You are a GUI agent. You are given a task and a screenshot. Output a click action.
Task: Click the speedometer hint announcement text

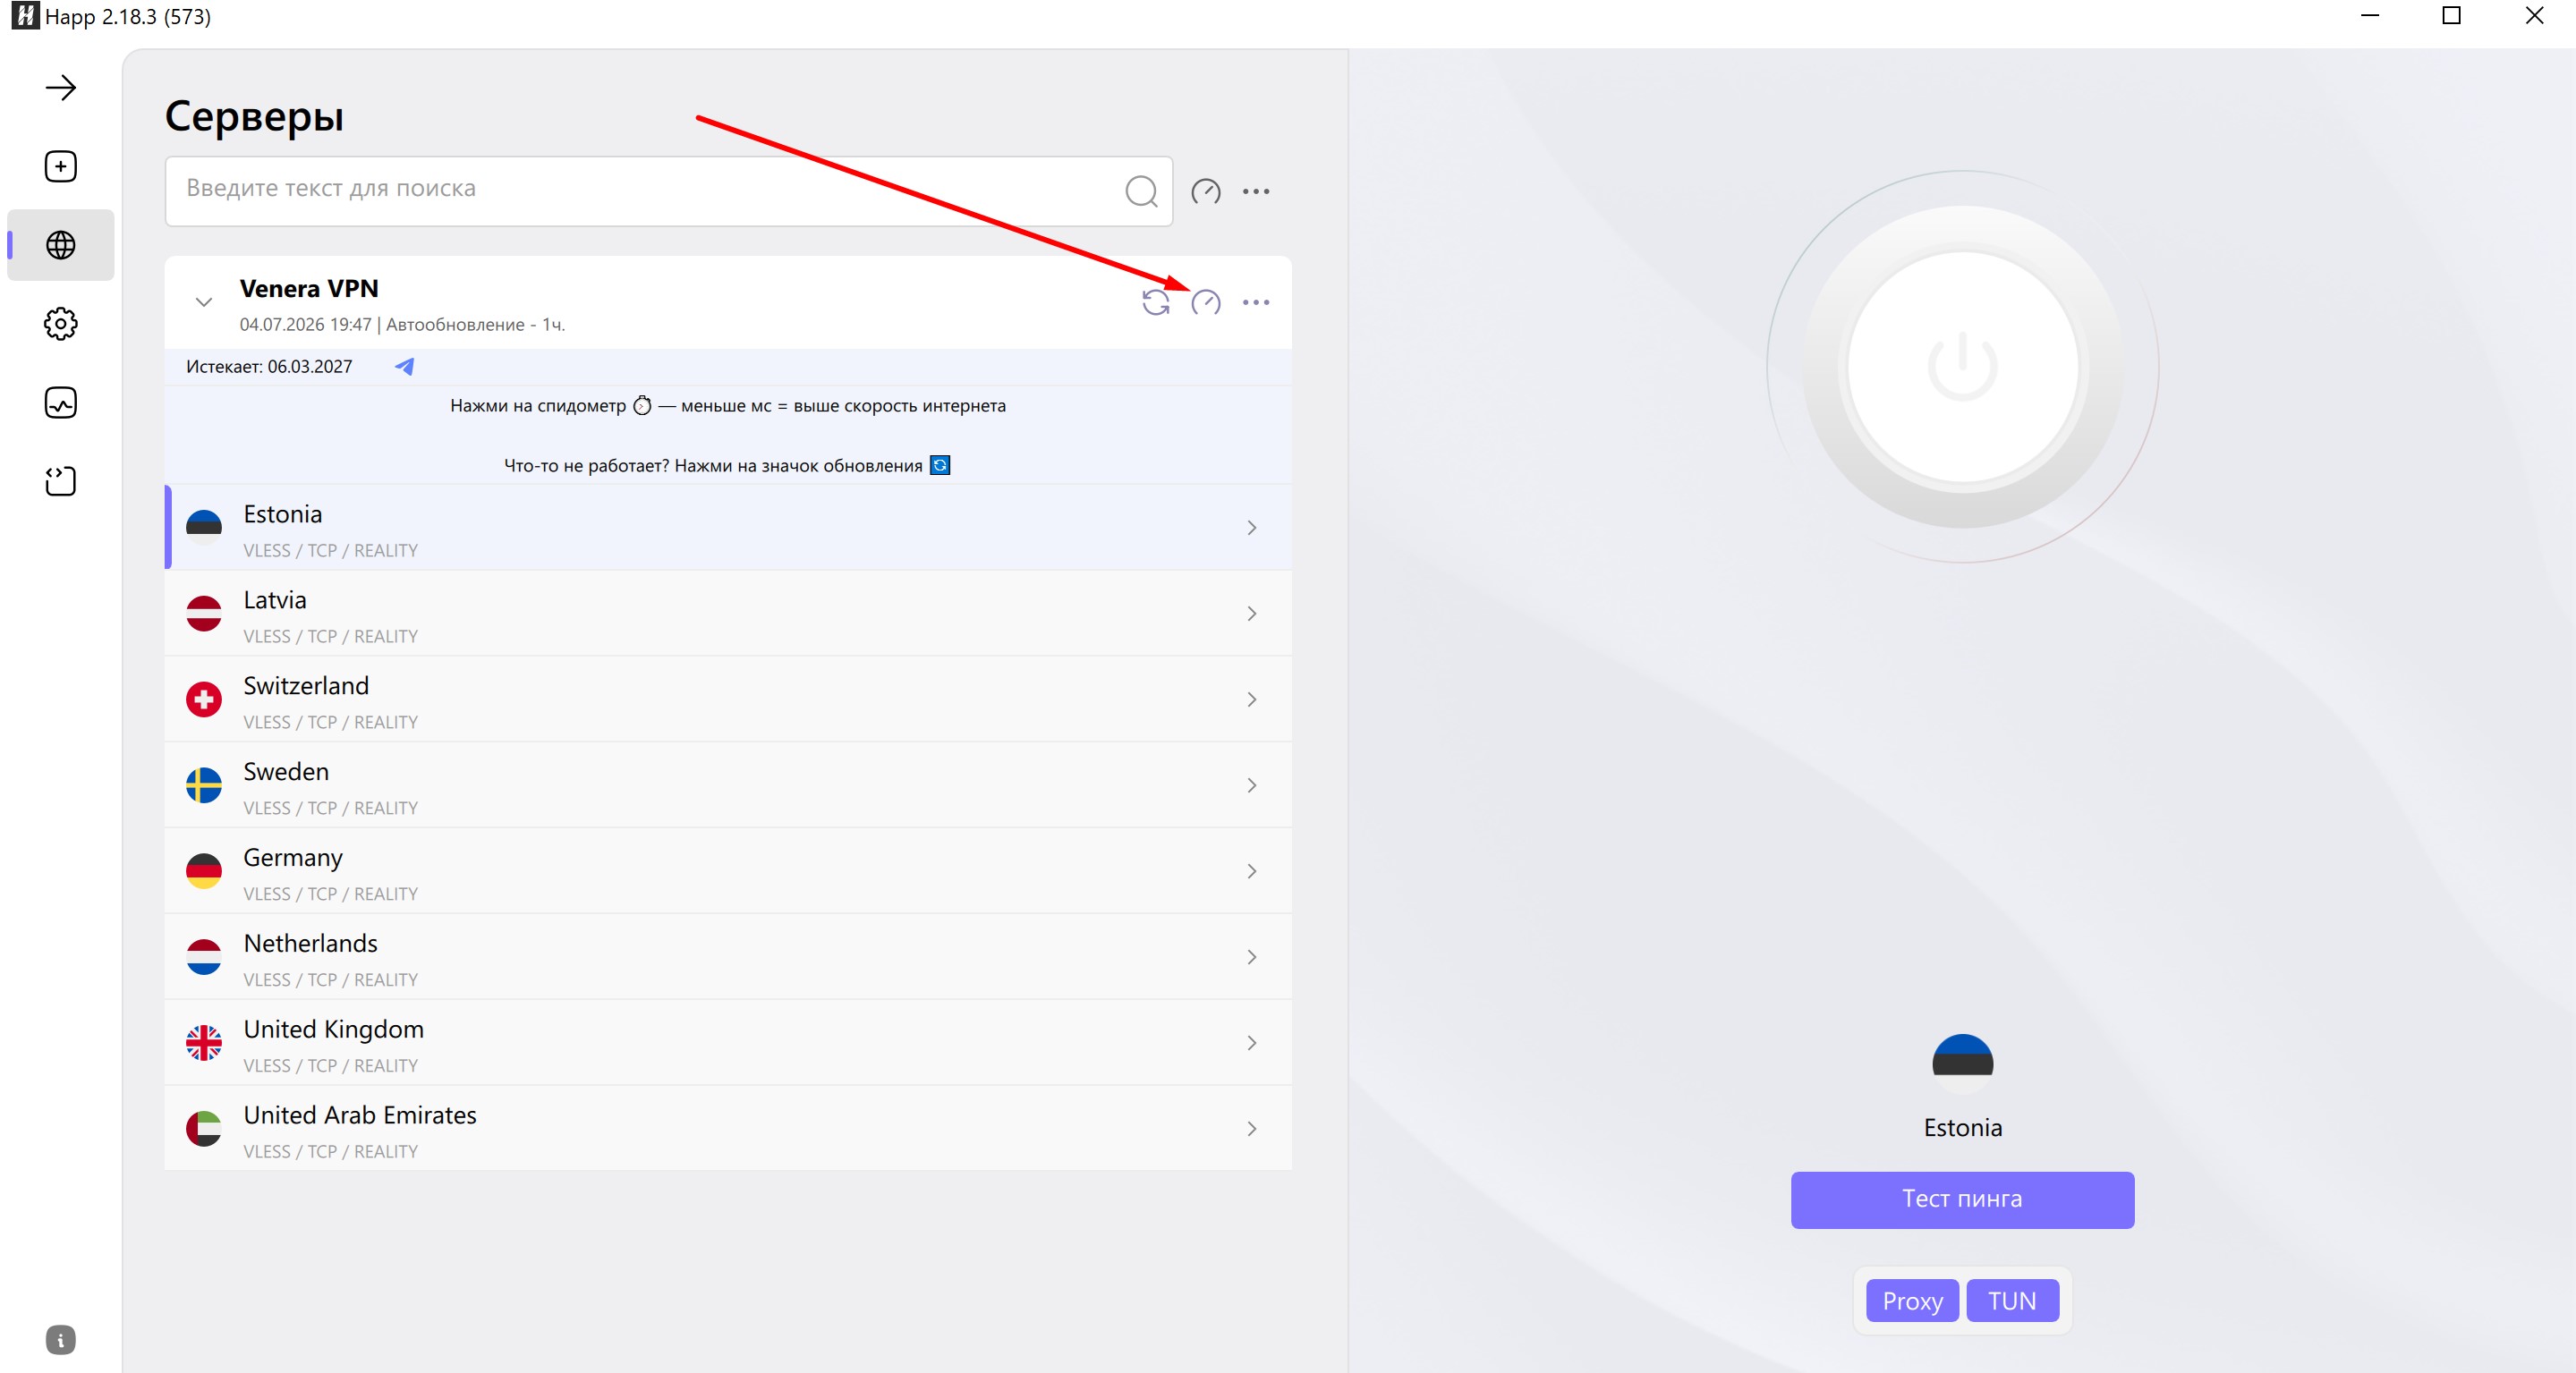728,406
